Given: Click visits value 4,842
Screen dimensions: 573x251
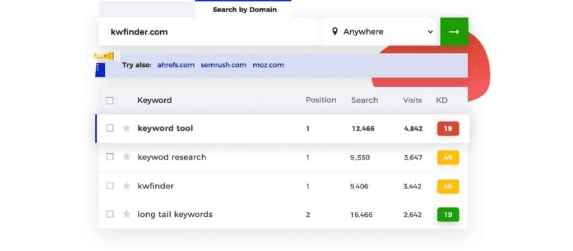Looking at the screenshot, I should tap(413, 129).
